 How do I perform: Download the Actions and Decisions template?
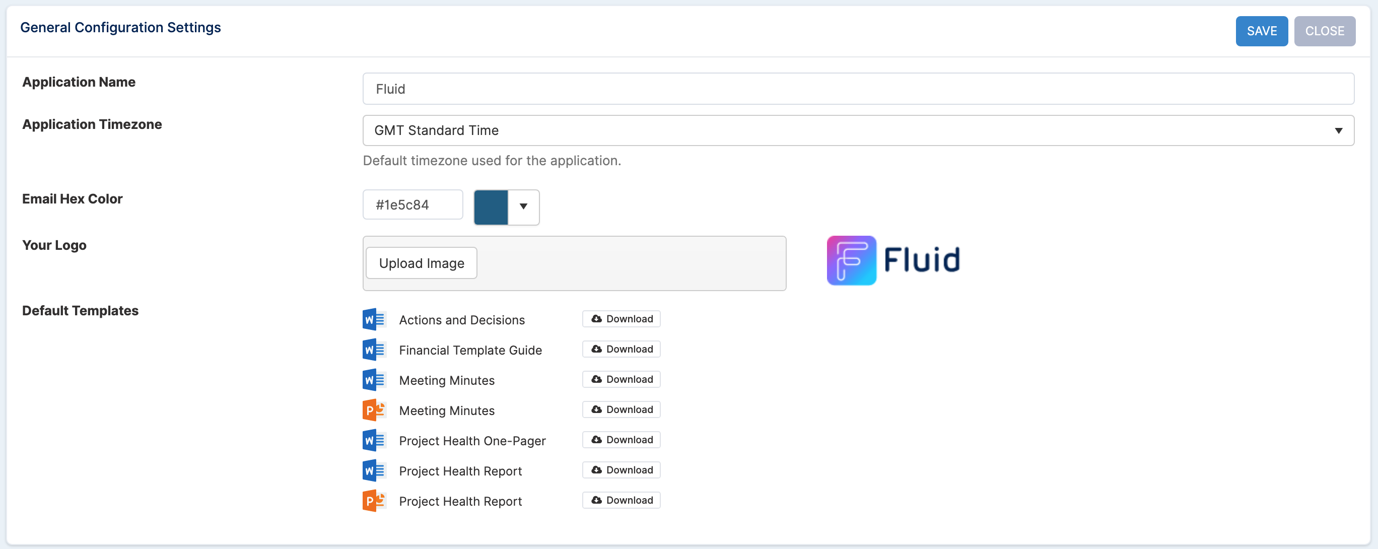click(621, 318)
